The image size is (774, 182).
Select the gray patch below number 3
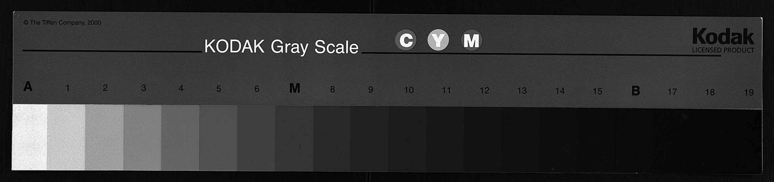click(142, 138)
